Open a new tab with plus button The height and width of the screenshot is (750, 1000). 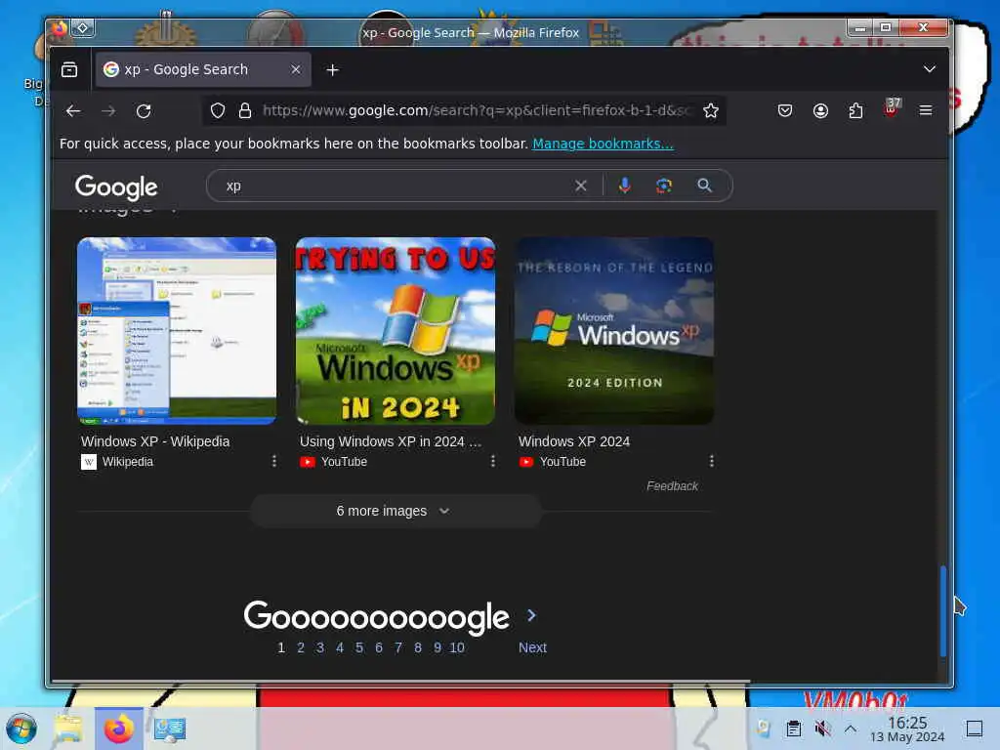click(x=332, y=69)
